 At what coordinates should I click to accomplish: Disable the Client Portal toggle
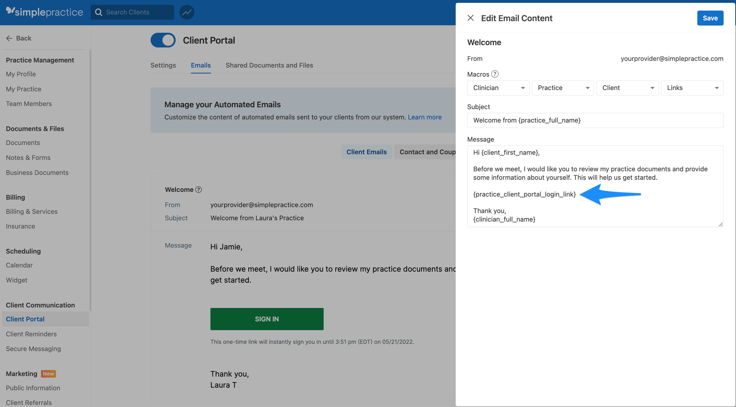pos(163,40)
